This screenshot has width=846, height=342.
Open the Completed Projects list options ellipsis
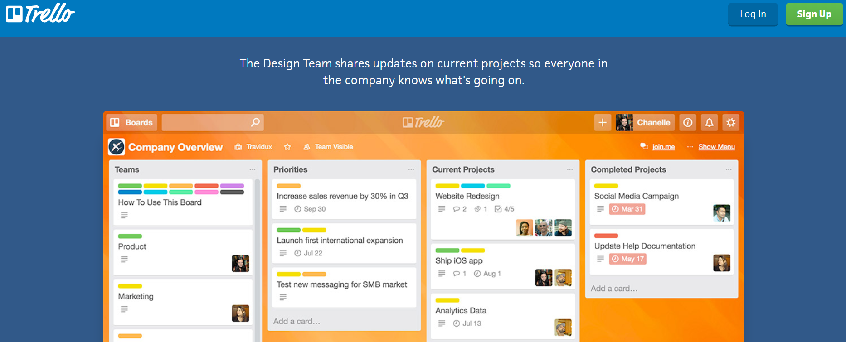[729, 169]
